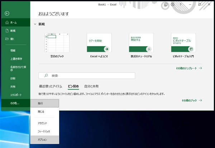Switch to 最近使ったアイテム tab

click(51, 86)
